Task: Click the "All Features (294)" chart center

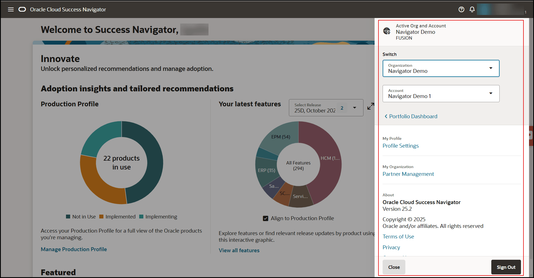Action: (298, 166)
